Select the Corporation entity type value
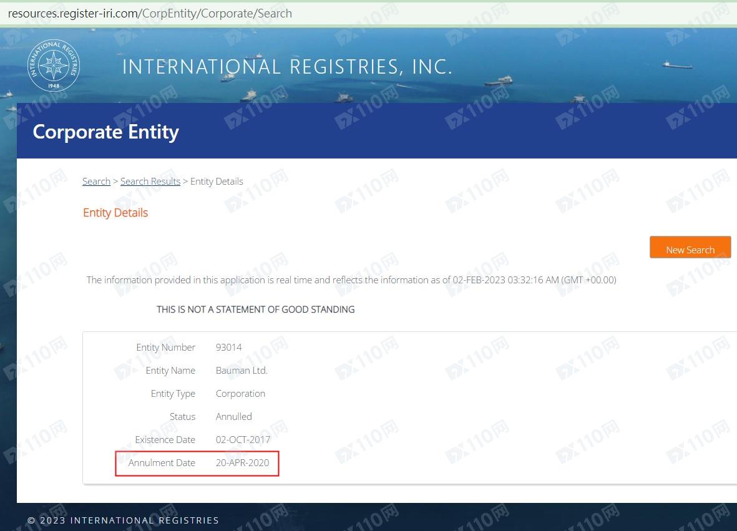The height and width of the screenshot is (531, 737). pos(240,393)
